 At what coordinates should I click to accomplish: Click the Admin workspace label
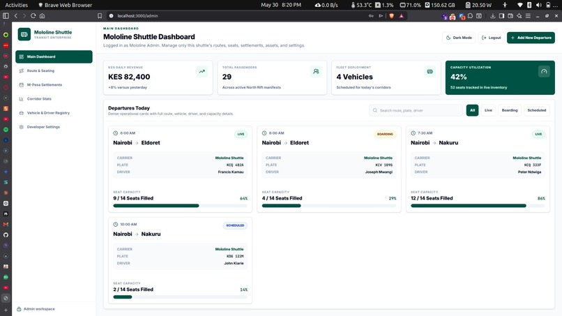[x=39, y=309]
